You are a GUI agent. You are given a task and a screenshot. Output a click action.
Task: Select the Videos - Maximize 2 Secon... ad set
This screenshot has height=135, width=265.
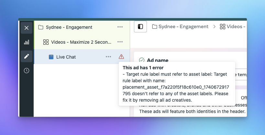click(82, 42)
